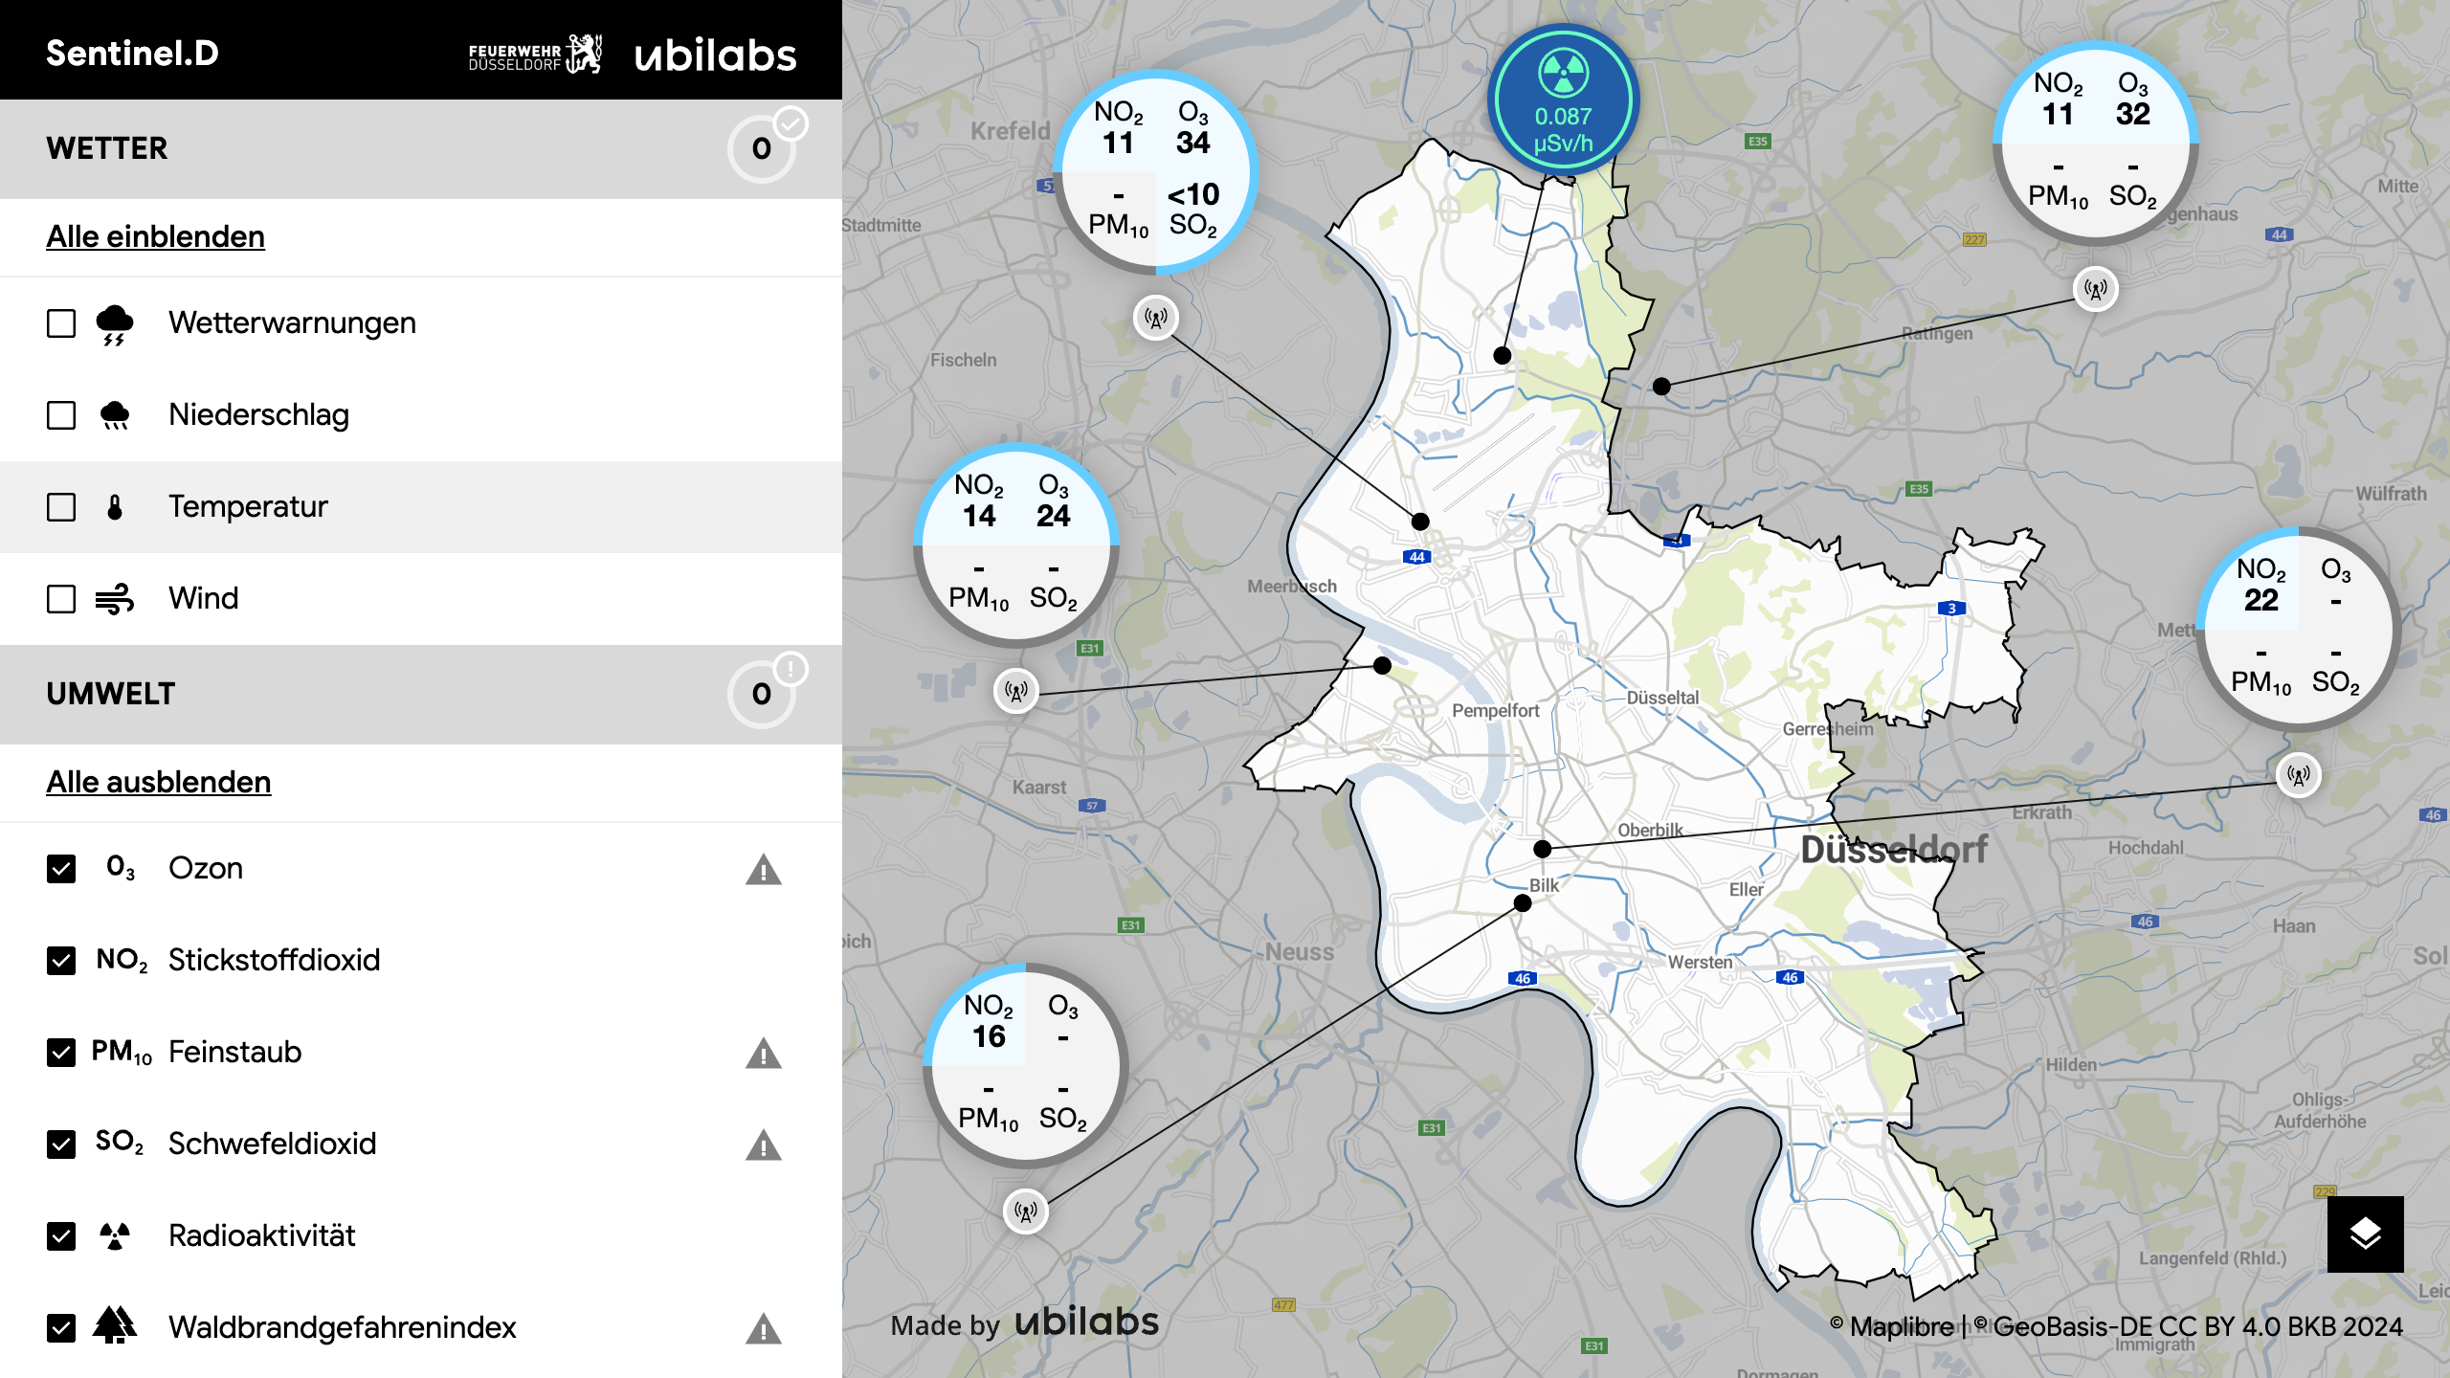Open air quality bubble showing NO2 22
This screenshot has height=1378, width=2450.
(x=2297, y=628)
